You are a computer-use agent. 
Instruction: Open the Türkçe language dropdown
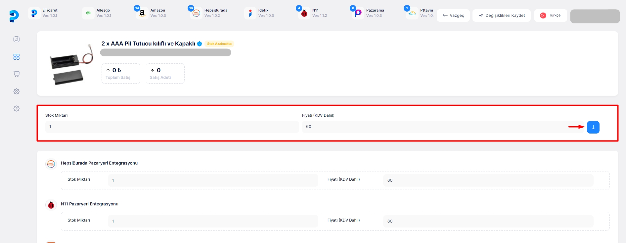(550, 15)
